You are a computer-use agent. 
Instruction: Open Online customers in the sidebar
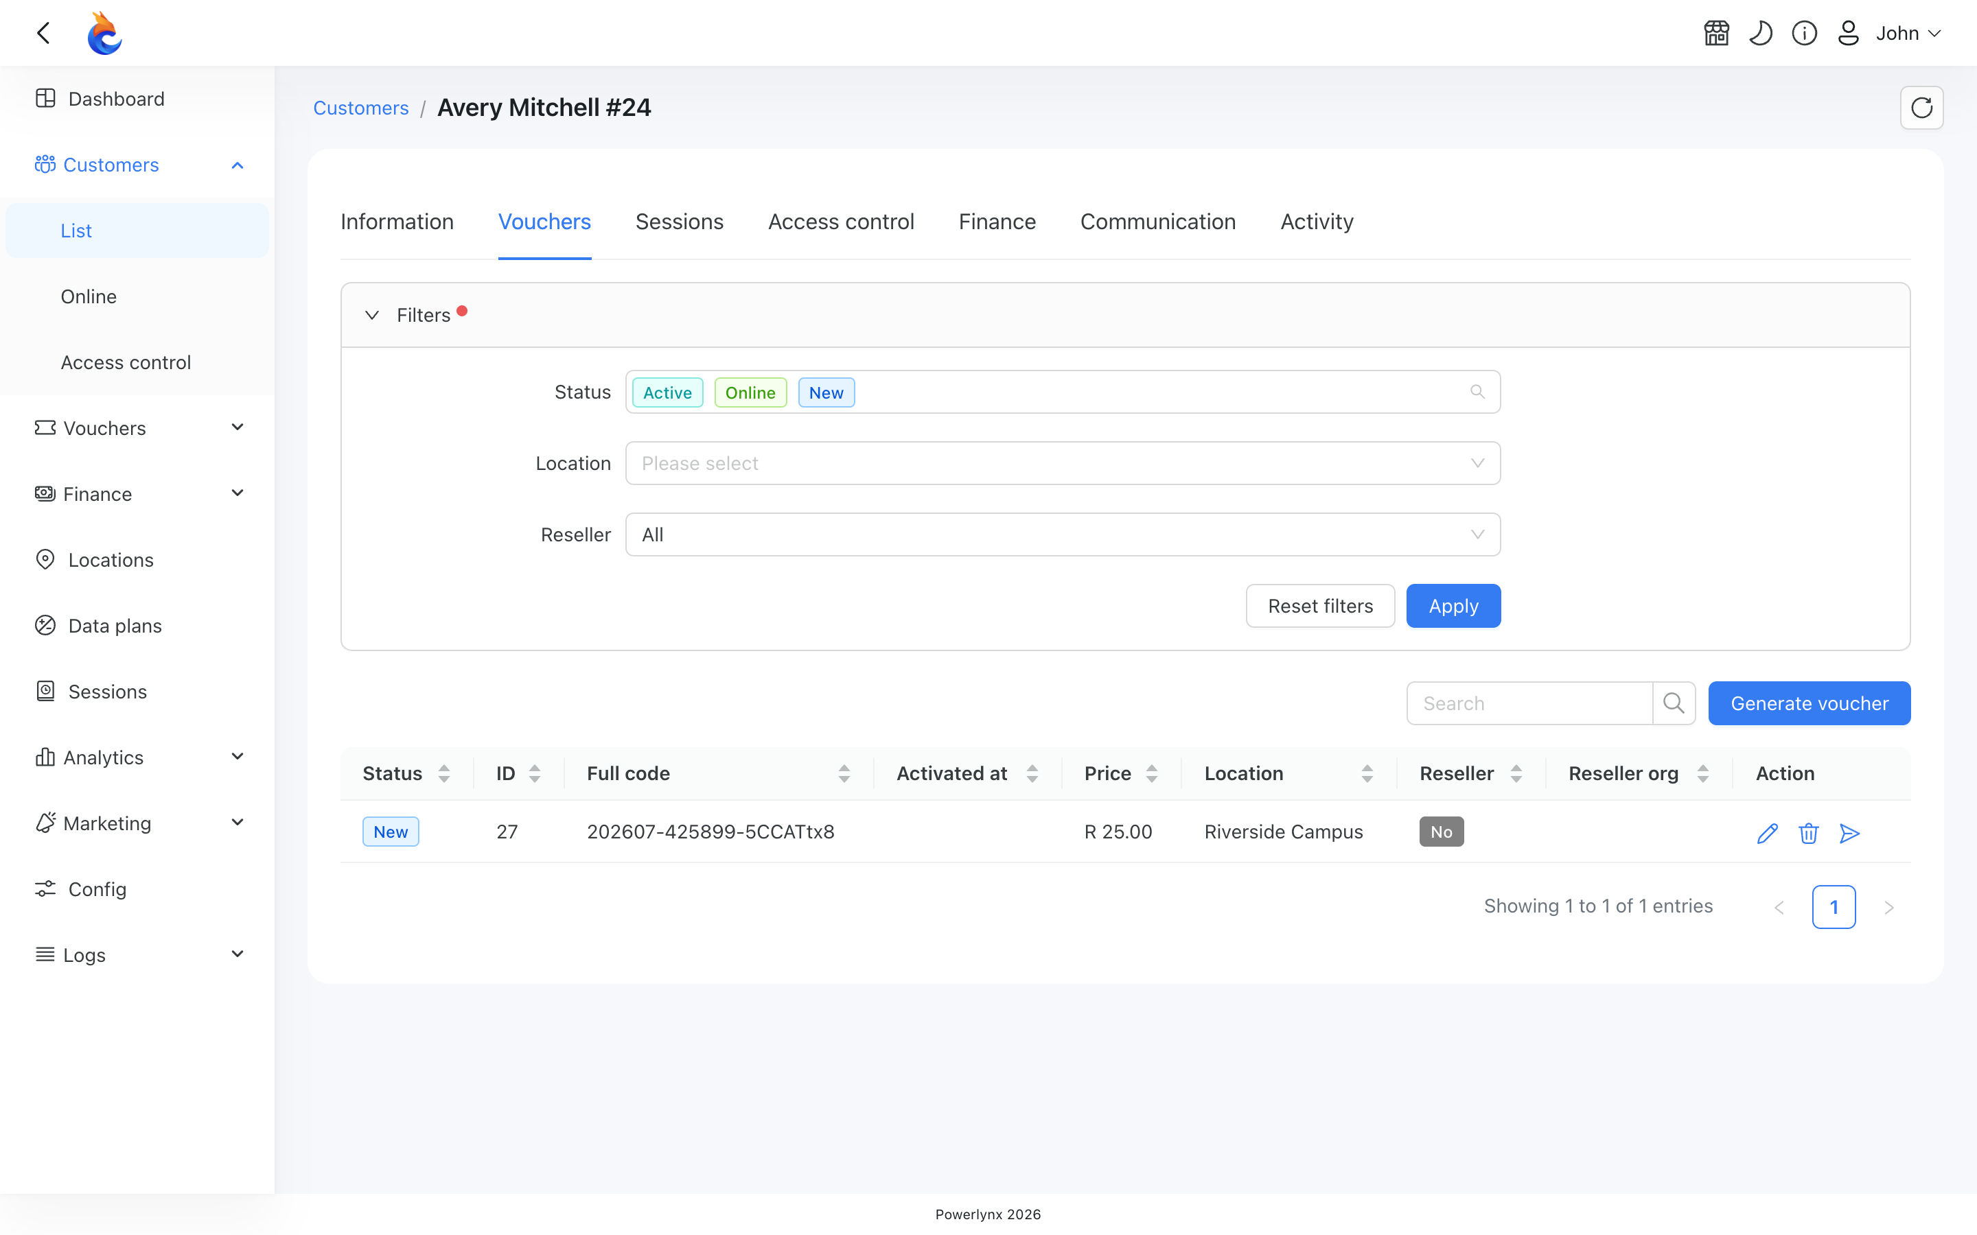point(137,296)
